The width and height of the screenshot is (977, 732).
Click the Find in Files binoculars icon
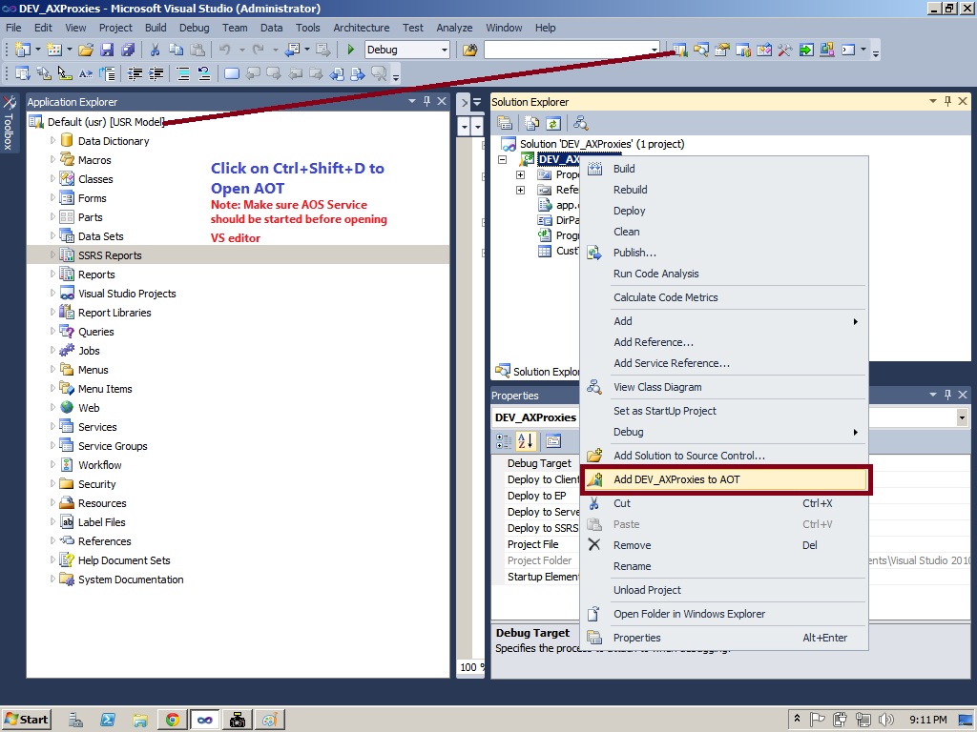click(x=470, y=50)
